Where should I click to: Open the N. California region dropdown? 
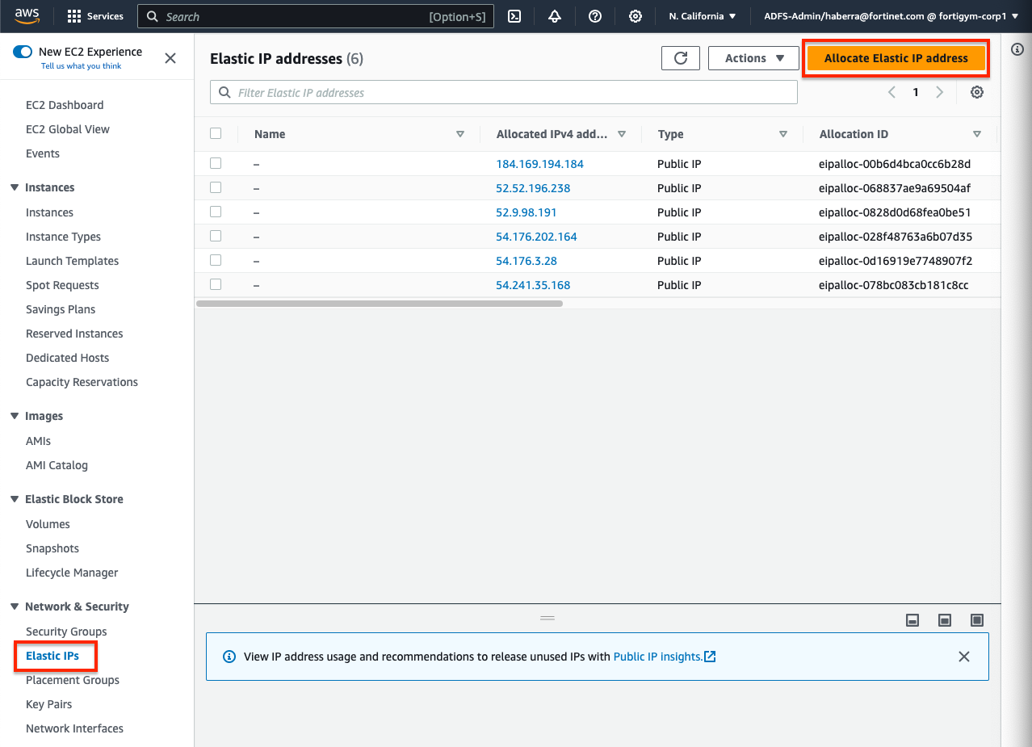[703, 16]
